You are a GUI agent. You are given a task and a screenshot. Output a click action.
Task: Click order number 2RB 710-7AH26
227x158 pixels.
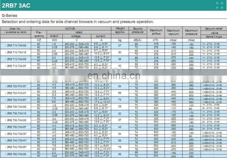pyautogui.click(x=16, y=59)
